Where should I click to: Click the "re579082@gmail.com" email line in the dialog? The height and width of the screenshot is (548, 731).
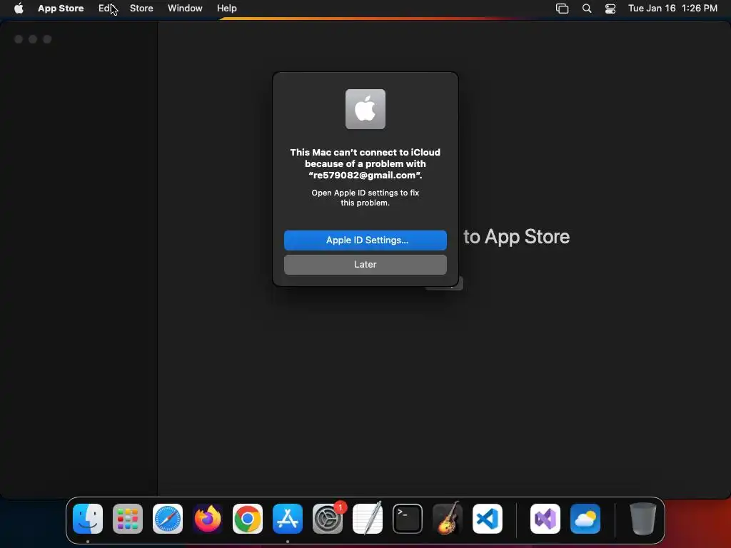365,176
